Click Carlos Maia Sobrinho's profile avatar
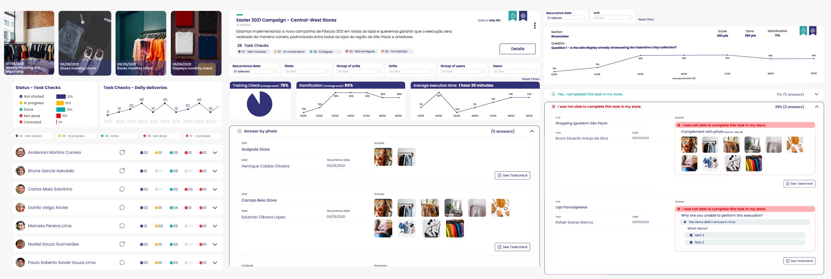831x279 pixels. click(x=20, y=189)
